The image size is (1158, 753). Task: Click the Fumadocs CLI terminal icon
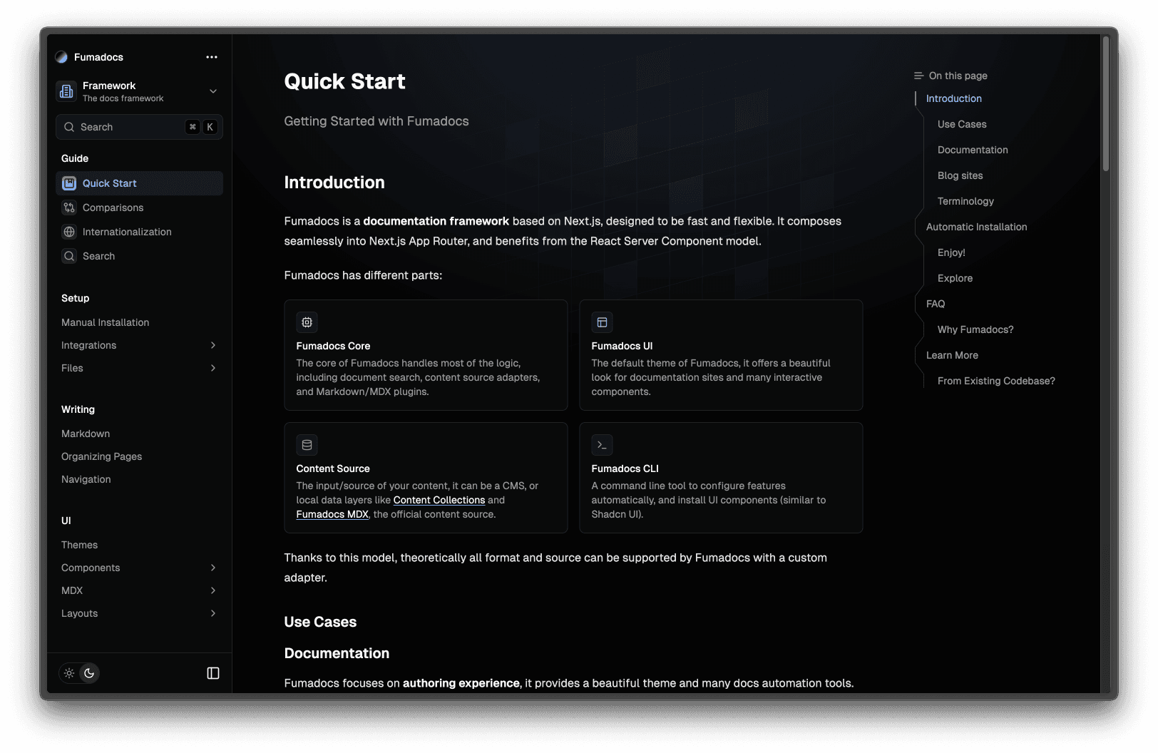click(x=602, y=445)
